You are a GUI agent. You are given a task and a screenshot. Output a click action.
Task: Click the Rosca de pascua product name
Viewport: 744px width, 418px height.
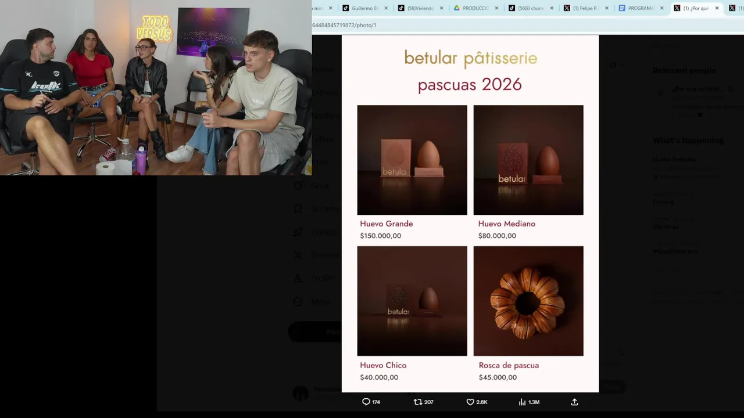(x=509, y=365)
